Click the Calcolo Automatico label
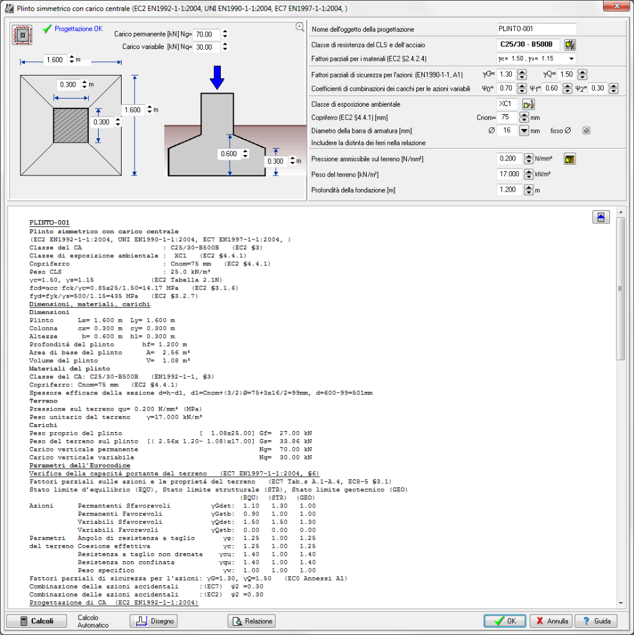634x635 pixels. tap(93, 621)
